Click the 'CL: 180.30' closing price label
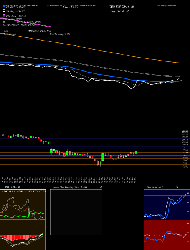 71,7
